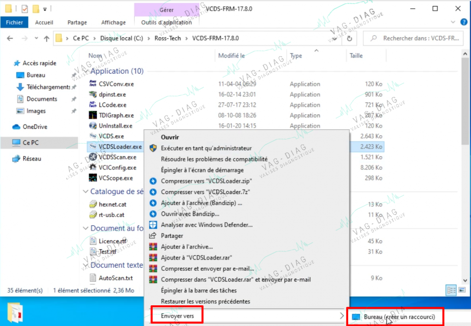
Task: Click the shield icon for run as administrator
Action: 153,148
